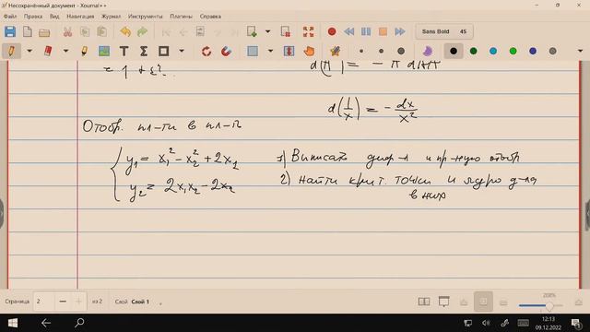The image size is (590, 332).
Task: Click the fast-forward playback button
Action: [x=400, y=31]
